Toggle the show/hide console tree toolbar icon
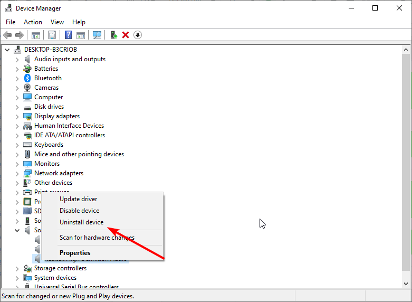Image resolution: width=412 pixels, height=302 pixels. (x=36, y=35)
